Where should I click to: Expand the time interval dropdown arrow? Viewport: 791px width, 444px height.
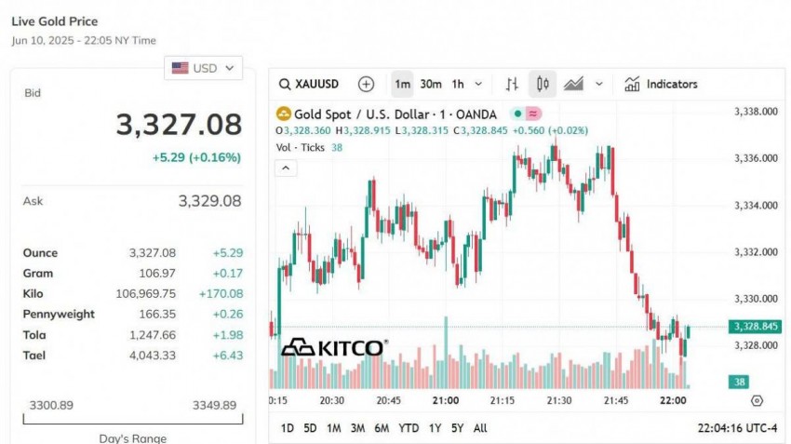tap(479, 84)
